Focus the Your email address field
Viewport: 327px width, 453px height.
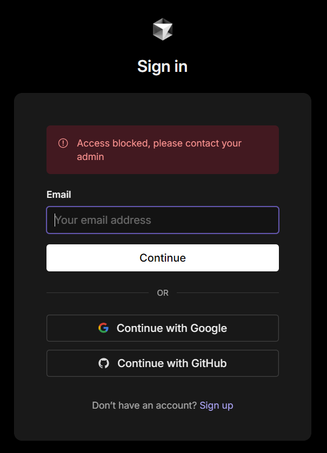pos(163,220)
